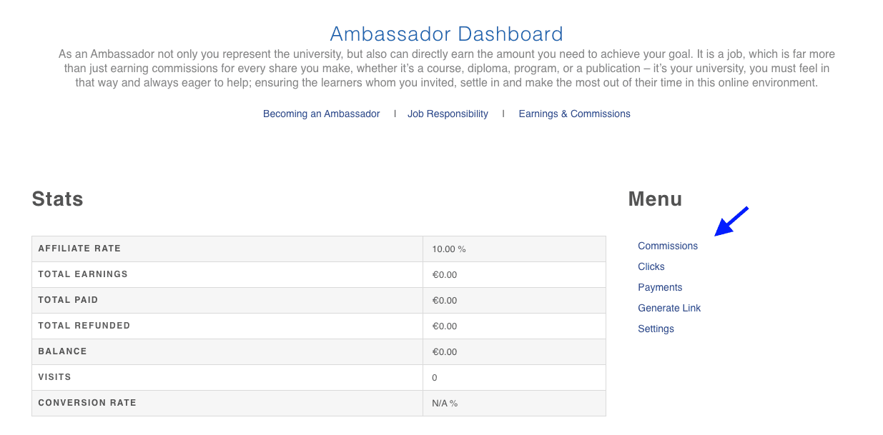The image size is (883, 435).
Task: Click the Job Responsibility link
Action: coord(448,114)
